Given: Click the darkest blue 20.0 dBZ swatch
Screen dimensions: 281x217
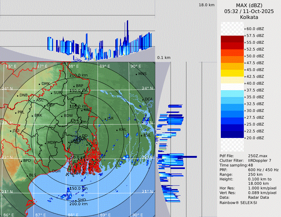Looking at the screenshot, I should (x=232, y=135).
